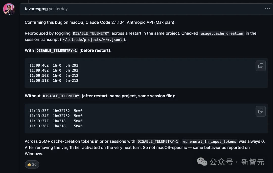Click the log line 11:09:46Z 1h=0 5m=292
The width and height of the screenshot is (273, 173).
tap(54, 65)
